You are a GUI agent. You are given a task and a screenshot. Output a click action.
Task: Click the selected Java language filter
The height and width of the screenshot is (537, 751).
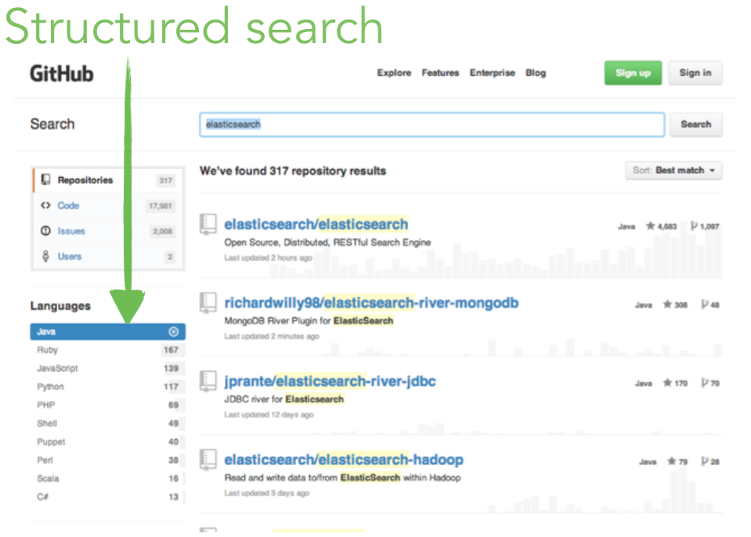(x=108, y=332)
